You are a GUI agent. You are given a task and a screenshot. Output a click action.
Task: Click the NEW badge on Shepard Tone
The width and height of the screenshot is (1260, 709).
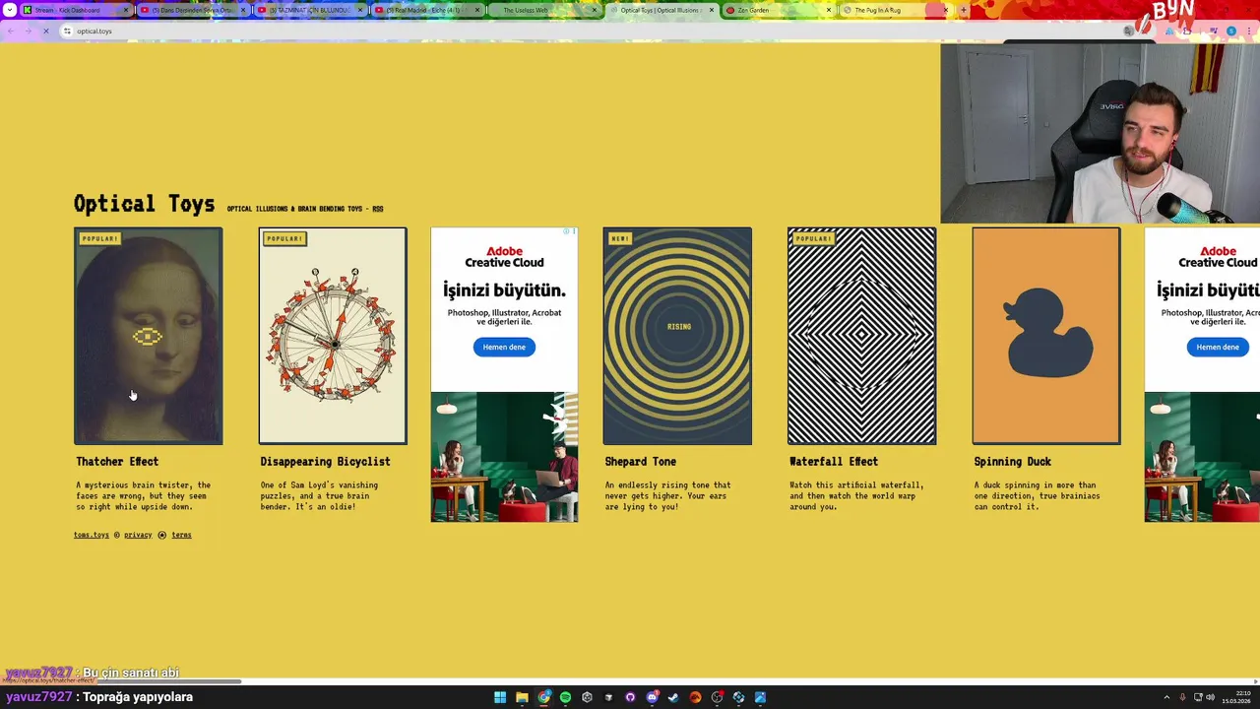(x=619, y=238)
